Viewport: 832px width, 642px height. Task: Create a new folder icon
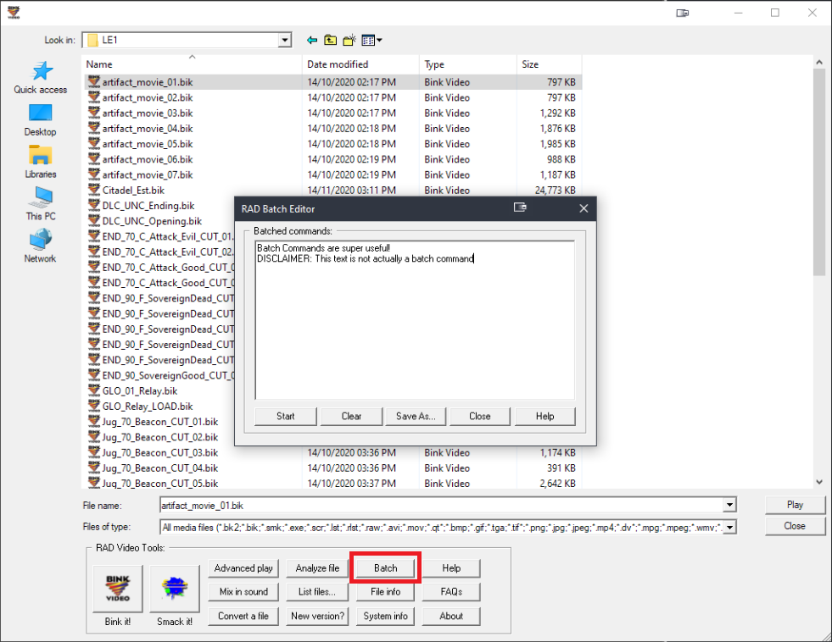(349, 41)
